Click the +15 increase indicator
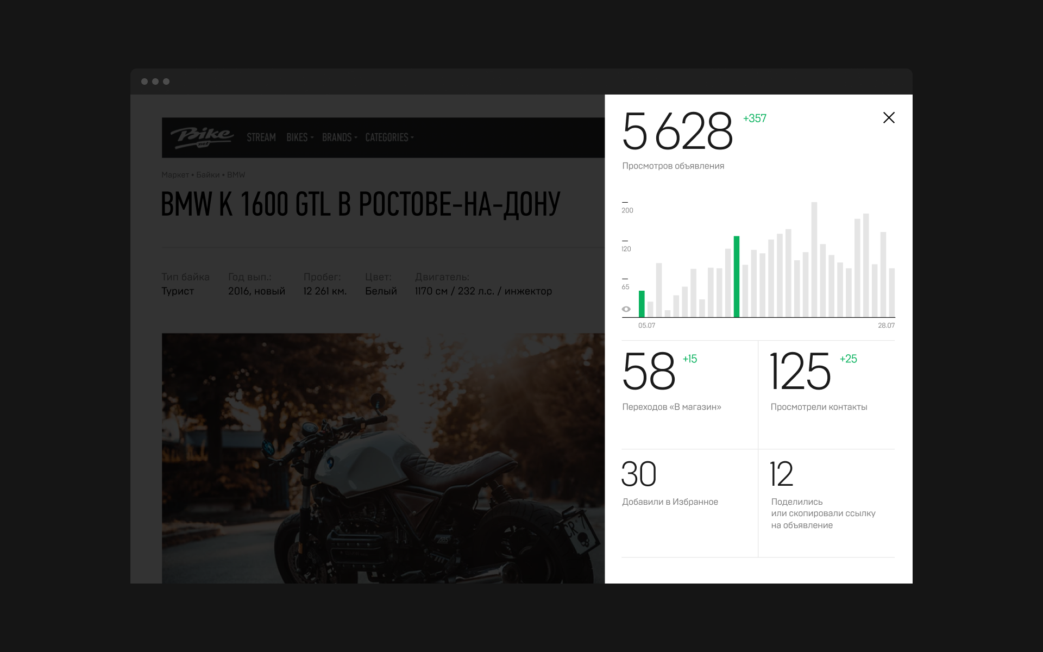Image resolution: width=1043 pixels, height=652 pixels. (690, 359)
